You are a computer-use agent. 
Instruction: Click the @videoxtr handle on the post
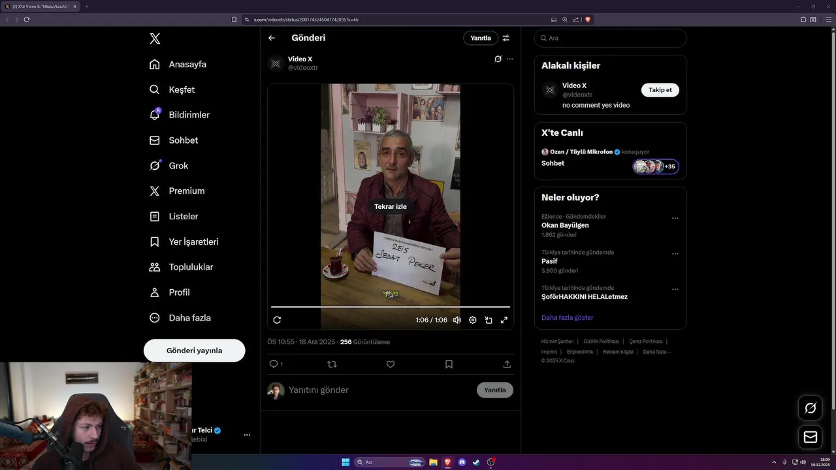(303, 68)
